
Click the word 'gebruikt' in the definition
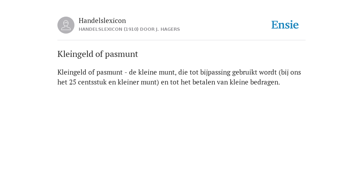tap(245, 72)
